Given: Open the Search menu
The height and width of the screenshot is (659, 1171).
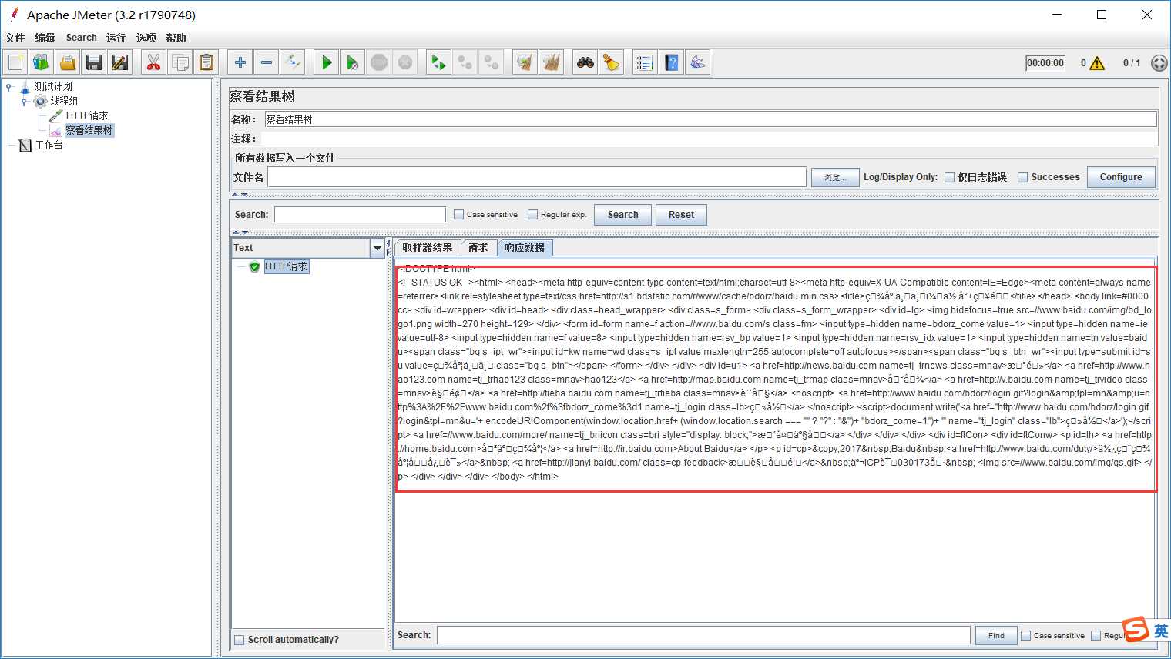Looking at the screenshot, I should (82, 38).
